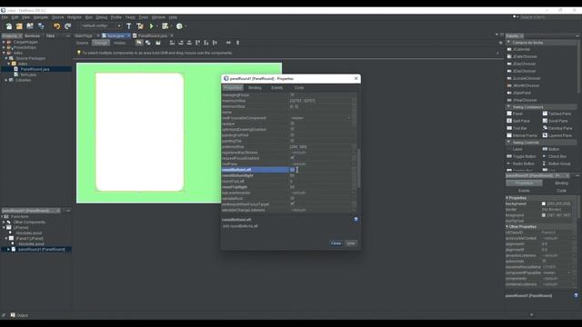Viewport: 582px width, 327px height.
Task: Click the Preview Design icon
Action: point(158,43)
